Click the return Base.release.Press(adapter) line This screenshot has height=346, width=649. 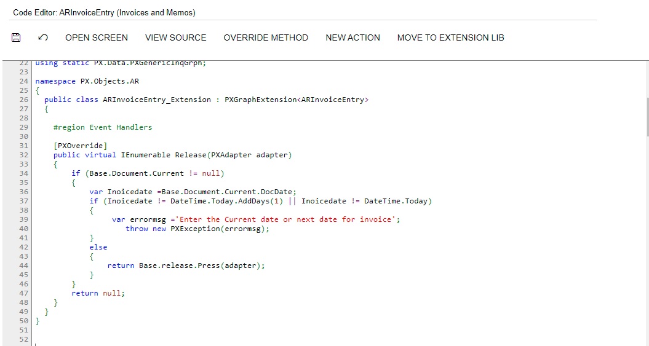(186, 265)
